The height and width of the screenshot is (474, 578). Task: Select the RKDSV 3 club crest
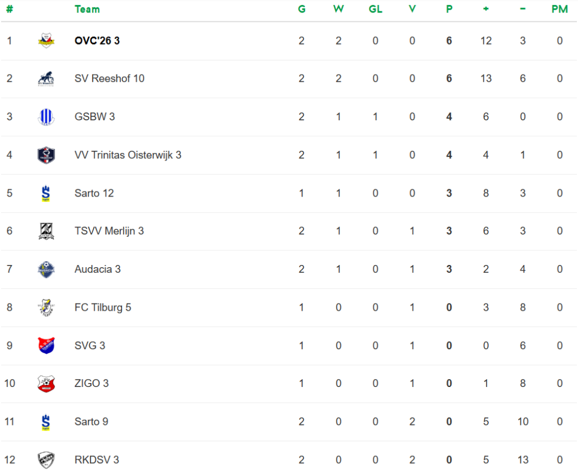pyautogui.click(x=46, y=460)
